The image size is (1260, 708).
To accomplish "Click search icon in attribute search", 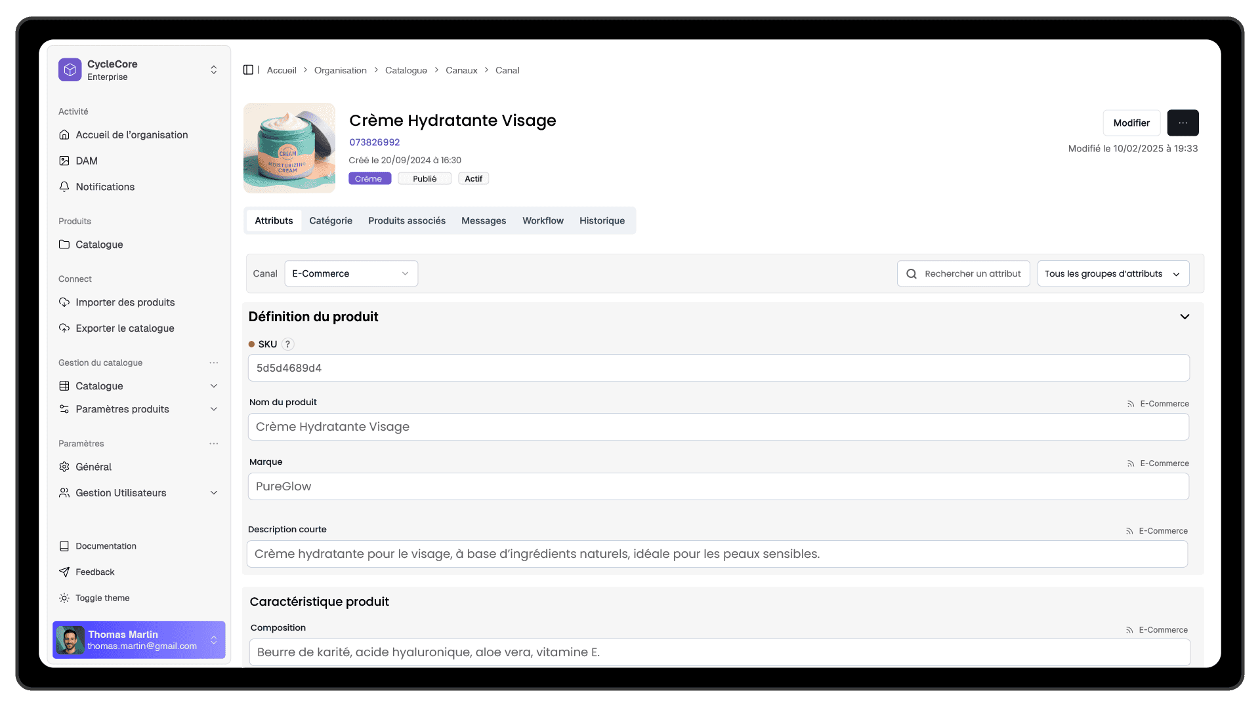I will point(912,274).
